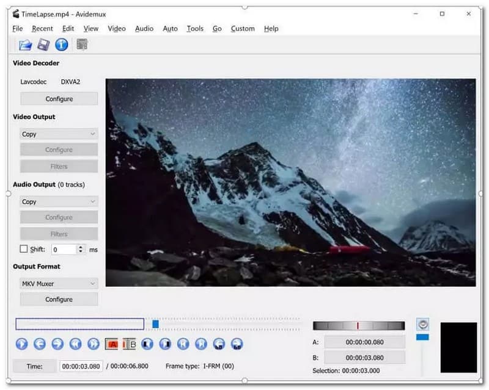Open the Tools menu

point(195,28)
